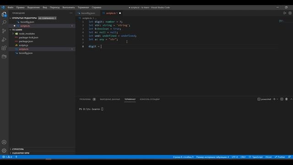
Task: Change CRLF end of line sequence
Action: pyautogui.click(x=243, y=157)
